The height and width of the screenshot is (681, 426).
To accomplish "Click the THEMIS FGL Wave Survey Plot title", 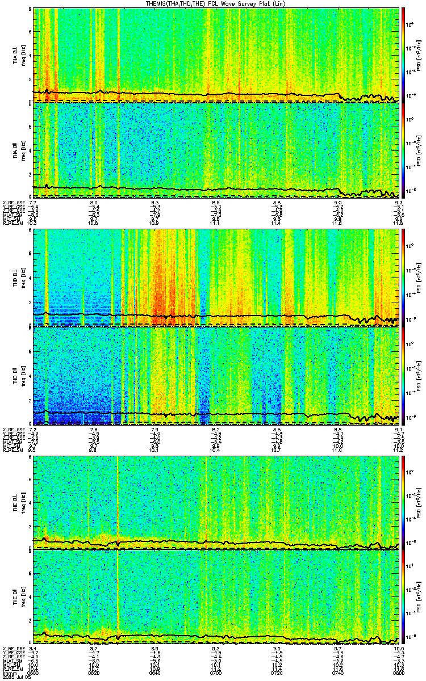I will (216, 3).
